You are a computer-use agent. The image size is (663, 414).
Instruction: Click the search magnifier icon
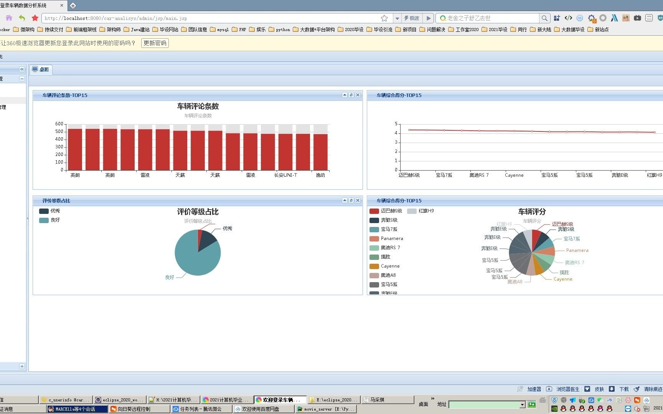coord(544,18)
